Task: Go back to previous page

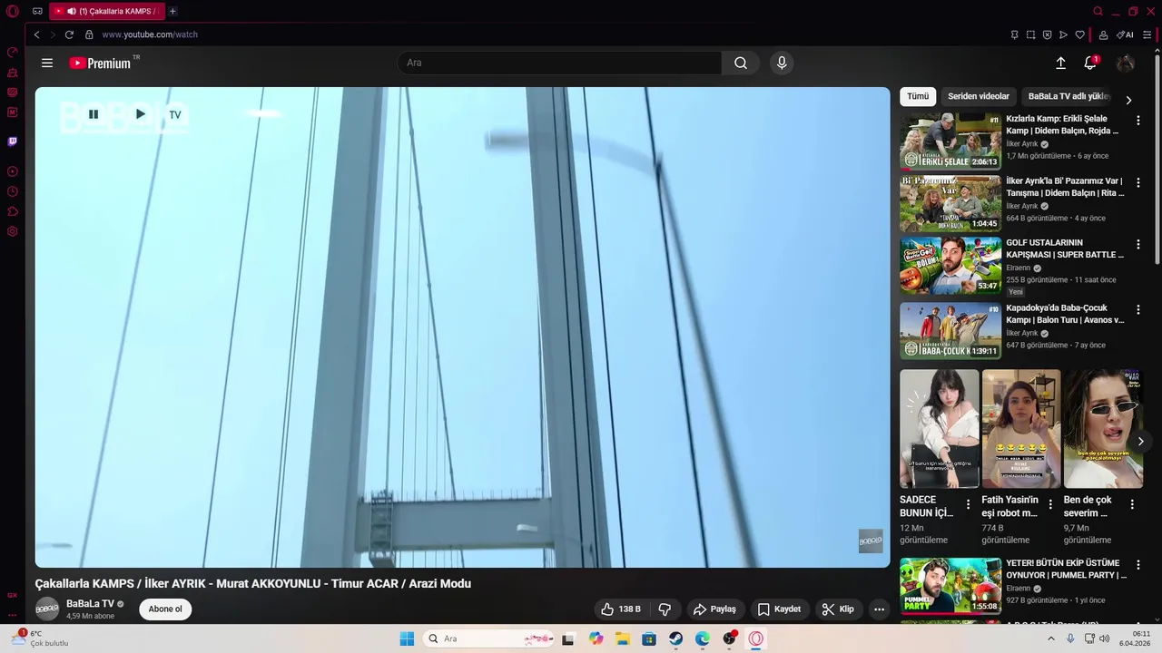Action: pos(36,34)
